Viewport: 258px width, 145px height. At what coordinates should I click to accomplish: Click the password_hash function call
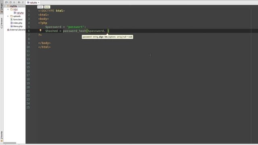click(75, 31)
